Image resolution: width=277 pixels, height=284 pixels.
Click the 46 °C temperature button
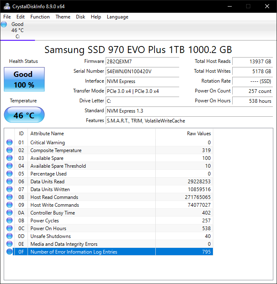pyautogui.click(x=24, y=115)
